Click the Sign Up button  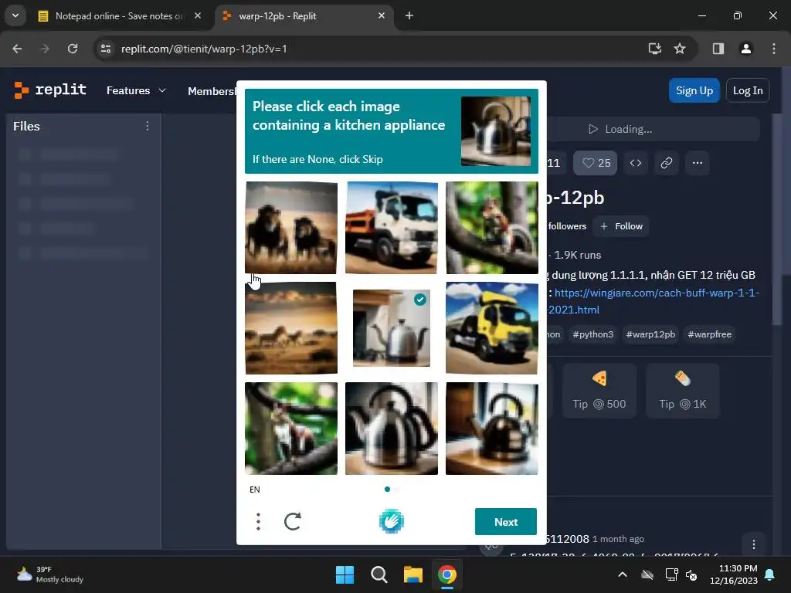(694, 91)
